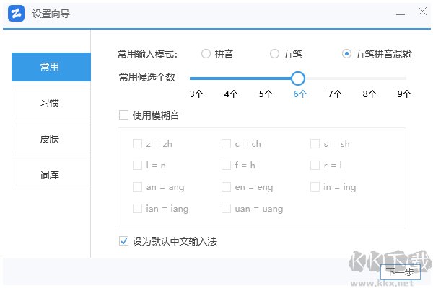Image resolution: width=433 pixels, height=288 pixels.
Task: Switch to the 习惯 tab
Action: pos(51,103)
